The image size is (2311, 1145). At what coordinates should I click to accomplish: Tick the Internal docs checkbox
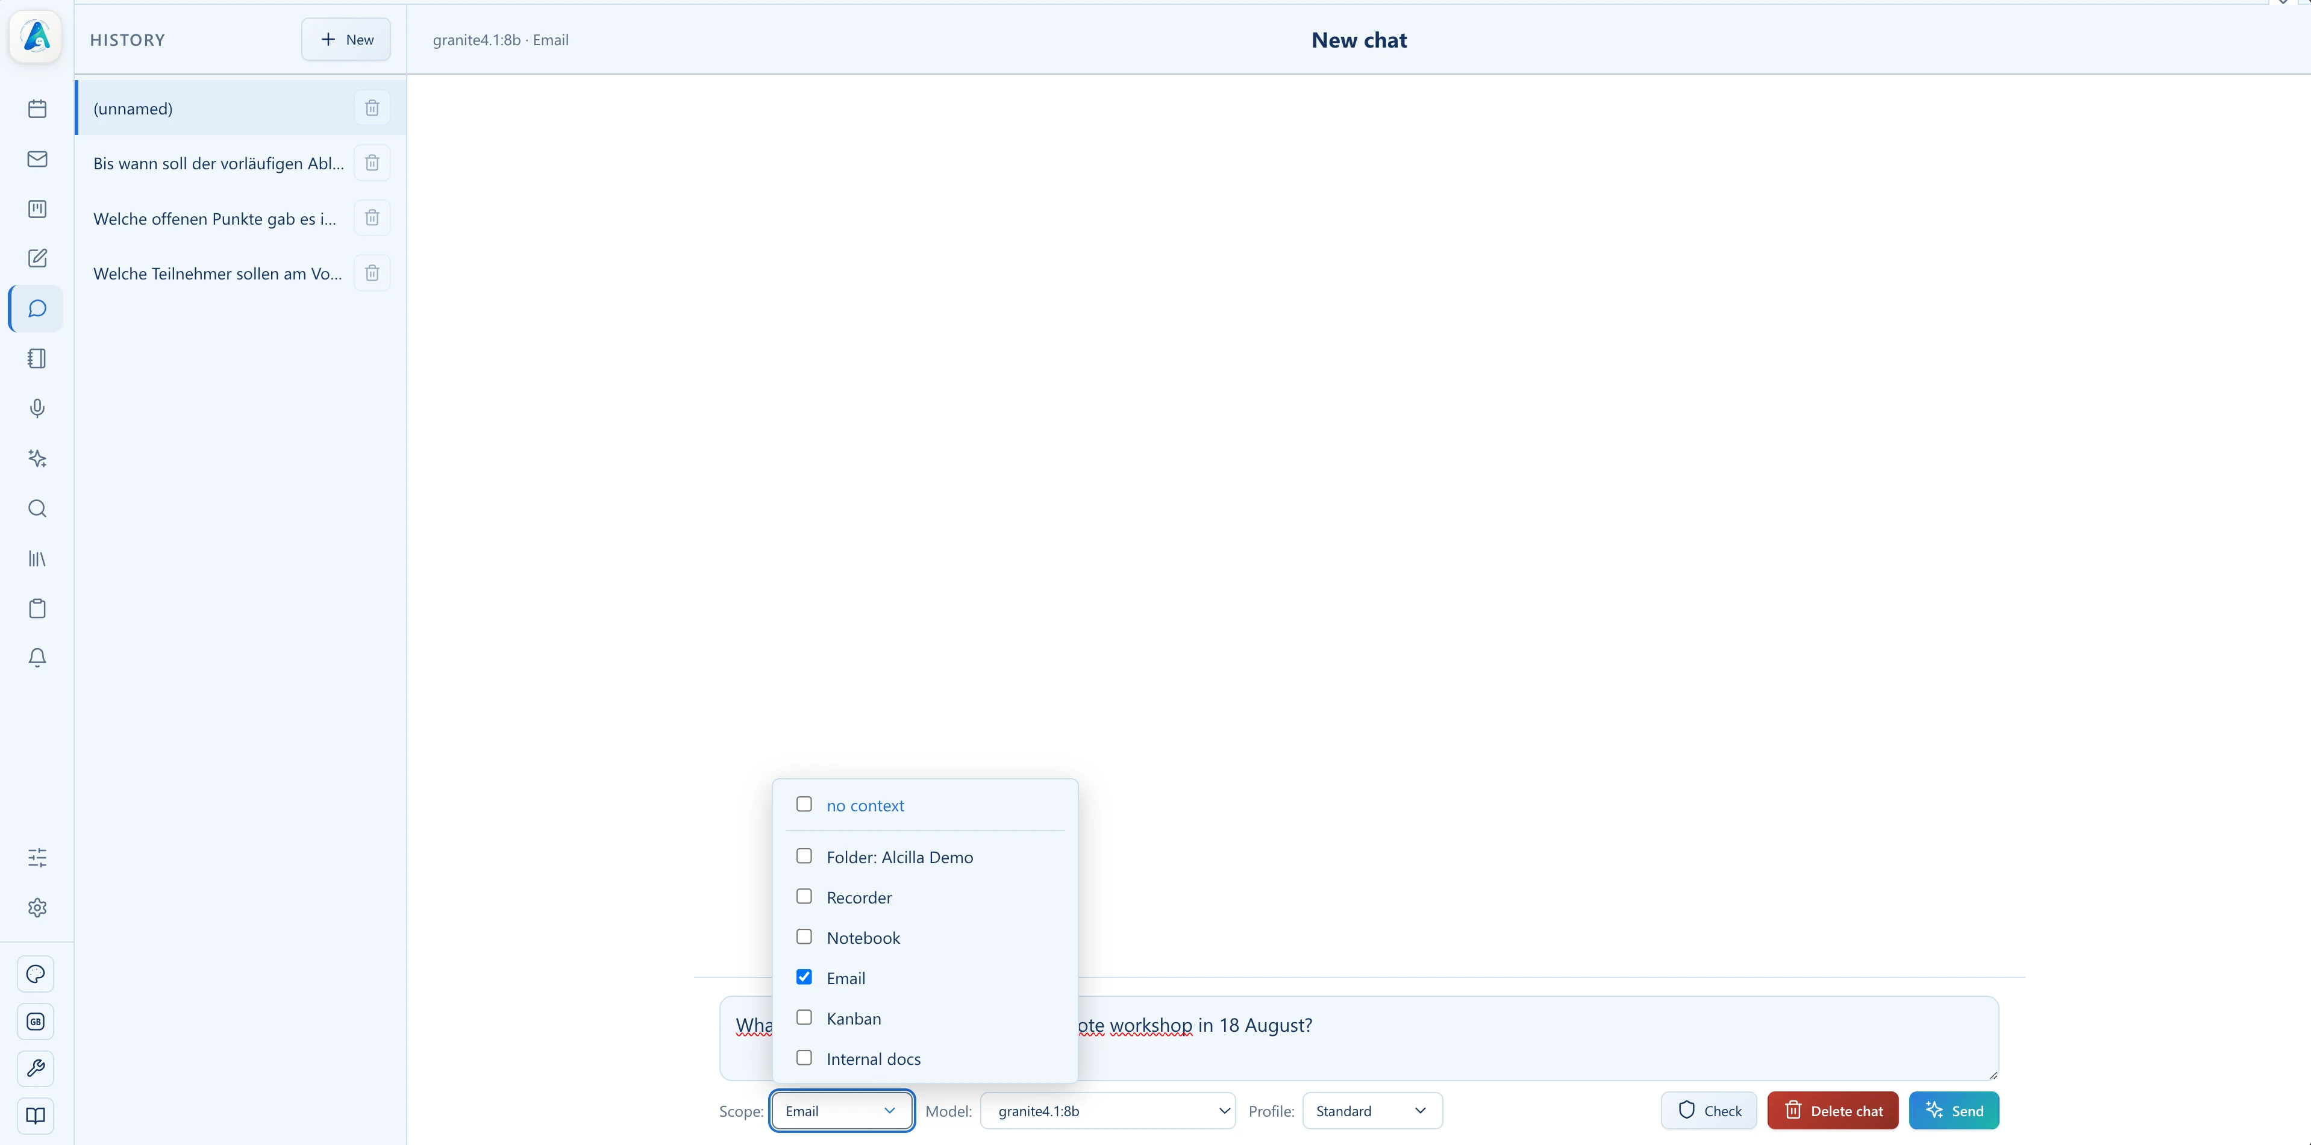(x=804, y=1058)
